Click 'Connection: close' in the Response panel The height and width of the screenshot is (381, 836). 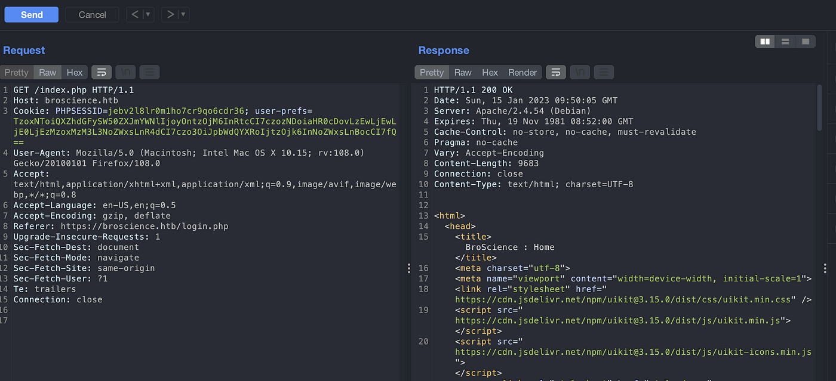tap(478, 174)
